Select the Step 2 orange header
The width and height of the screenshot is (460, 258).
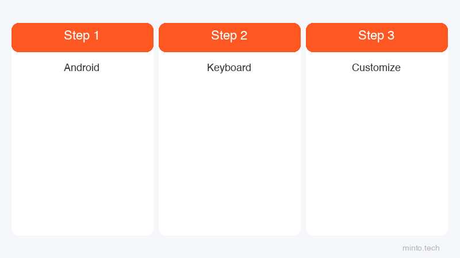click(x=229, y=37)
